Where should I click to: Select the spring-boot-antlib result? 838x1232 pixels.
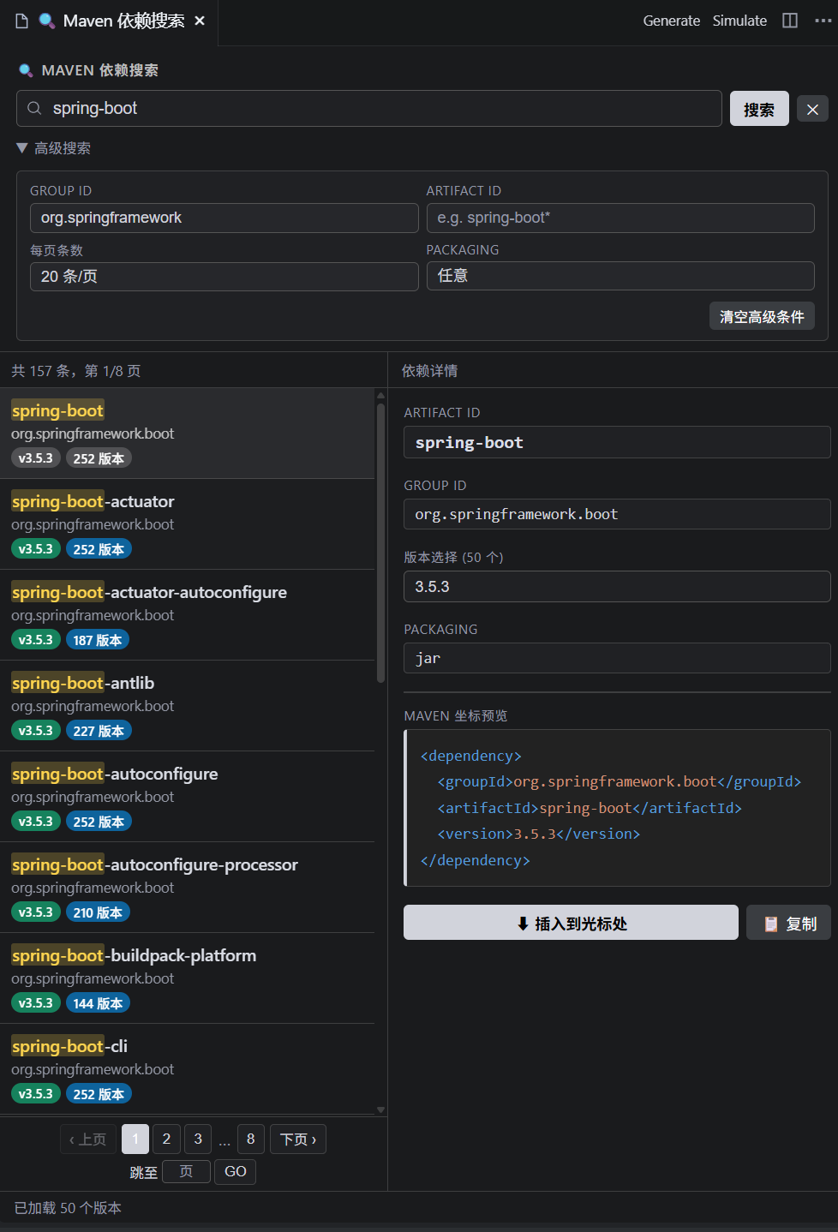click(187, 706)
